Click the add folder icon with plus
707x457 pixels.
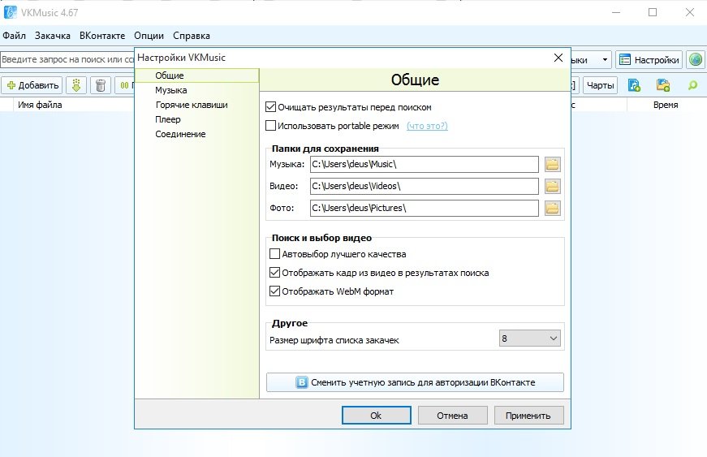click(x=663, y=85)
